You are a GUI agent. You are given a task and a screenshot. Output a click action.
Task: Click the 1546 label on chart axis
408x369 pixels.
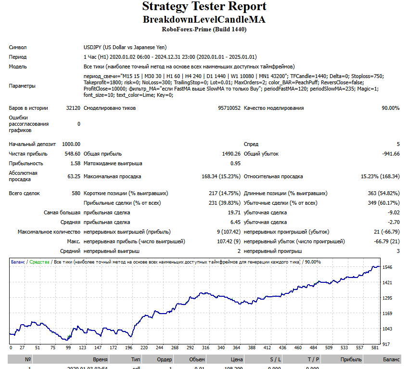pyautogui.click(x=388, y=267)
